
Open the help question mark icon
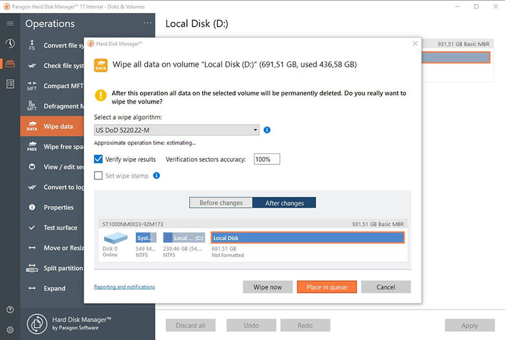[10, 310]
